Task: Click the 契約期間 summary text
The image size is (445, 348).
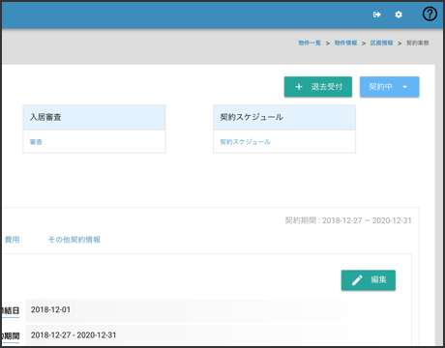Action: click(348, 220)
